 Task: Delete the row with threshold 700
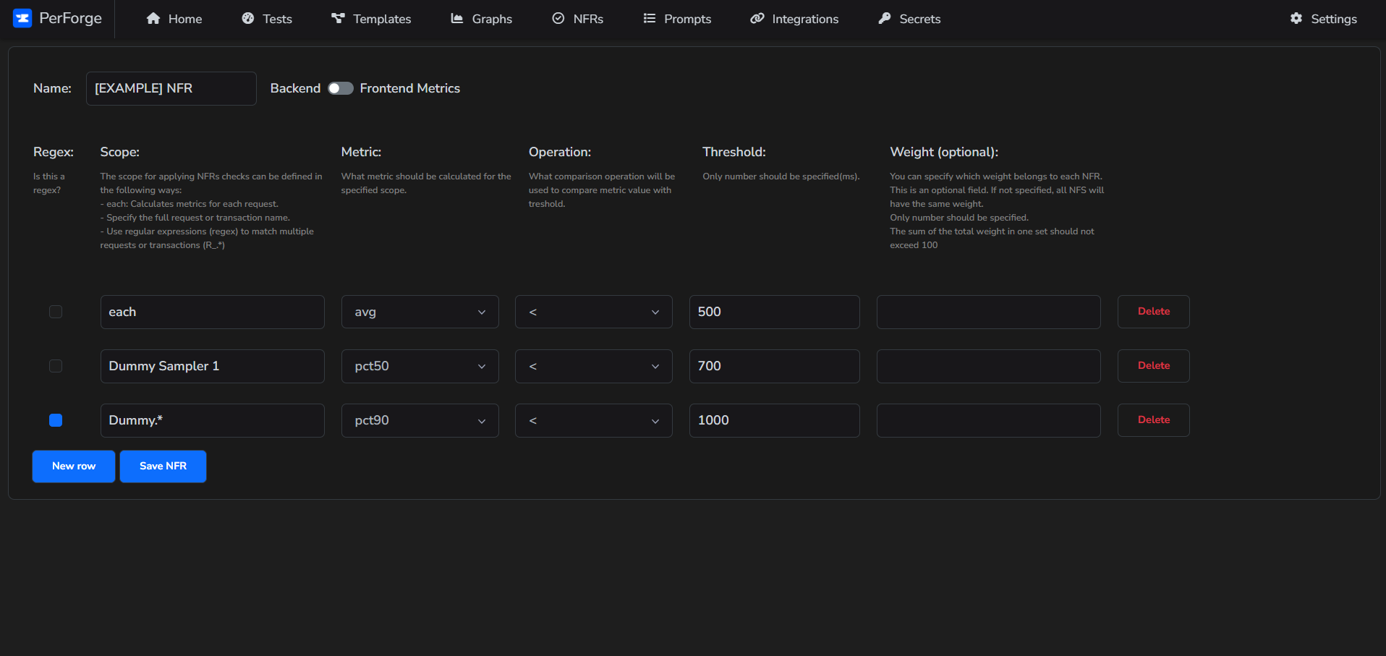(x=1153, y=366)
